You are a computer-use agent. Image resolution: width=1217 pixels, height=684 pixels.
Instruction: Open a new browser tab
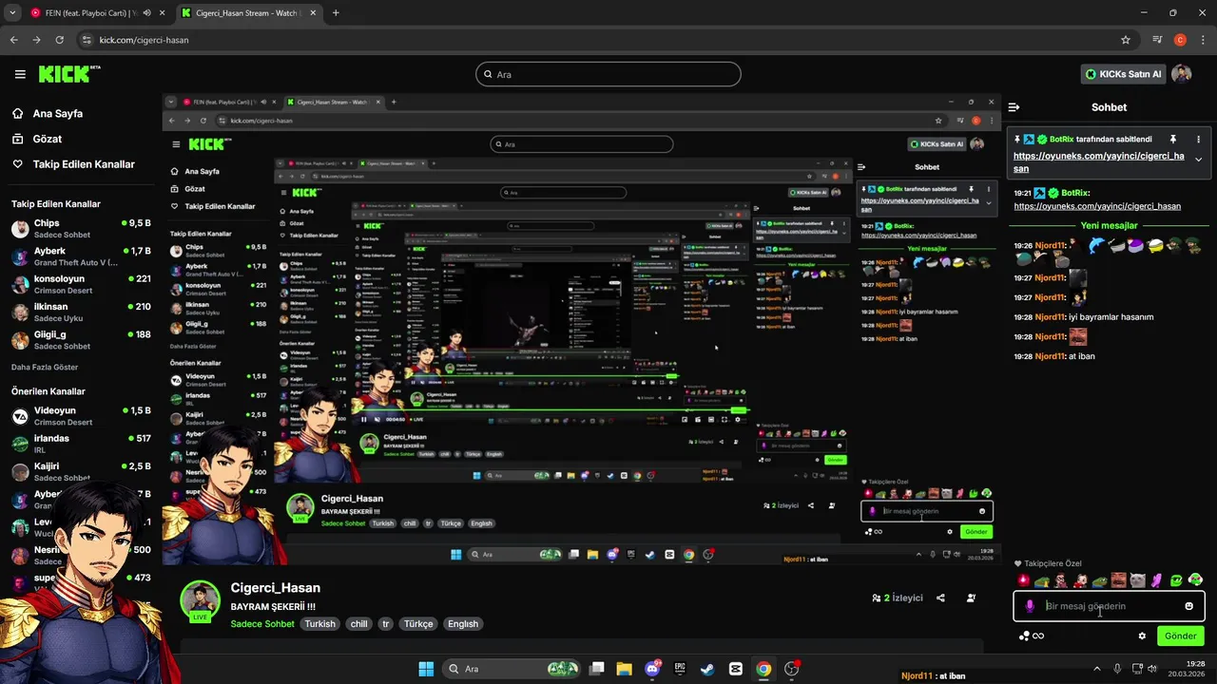click(336, 13)
